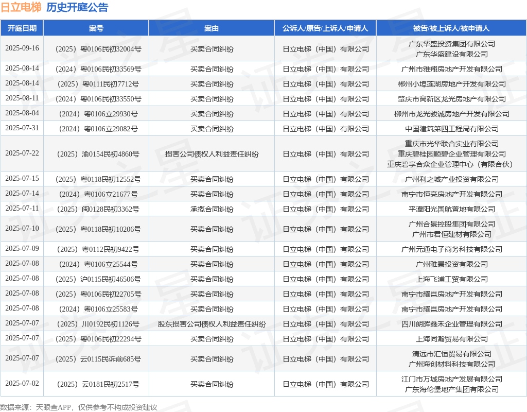Select the 开庭日期 column header
The image size is (527, 412).
pos(22,28)
